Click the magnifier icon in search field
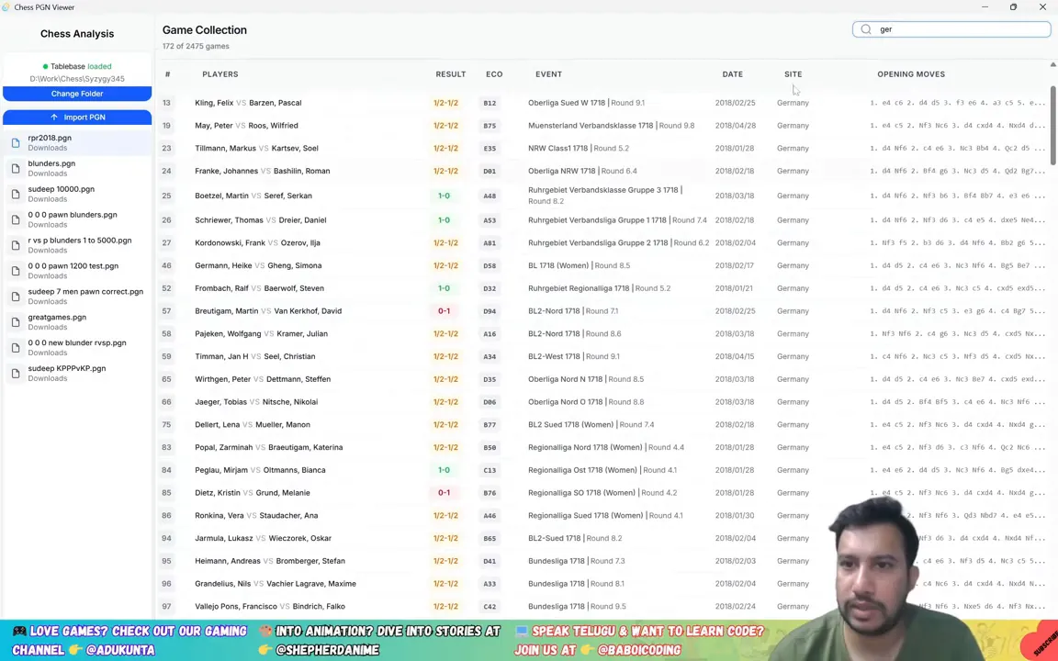Viewport: 1058px width, 661px height. pos(866,29)
